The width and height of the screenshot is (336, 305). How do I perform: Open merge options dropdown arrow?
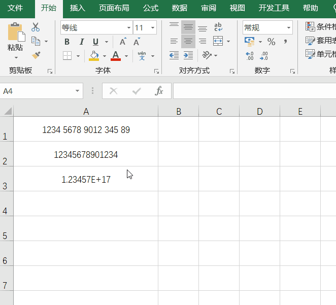pos(228,41)
